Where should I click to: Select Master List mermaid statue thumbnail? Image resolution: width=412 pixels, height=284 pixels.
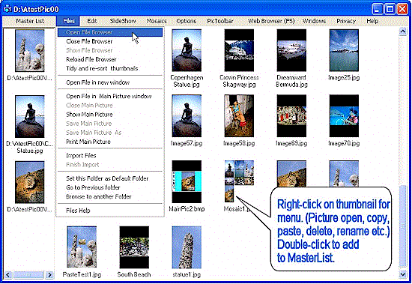click(x=30, y=116)
